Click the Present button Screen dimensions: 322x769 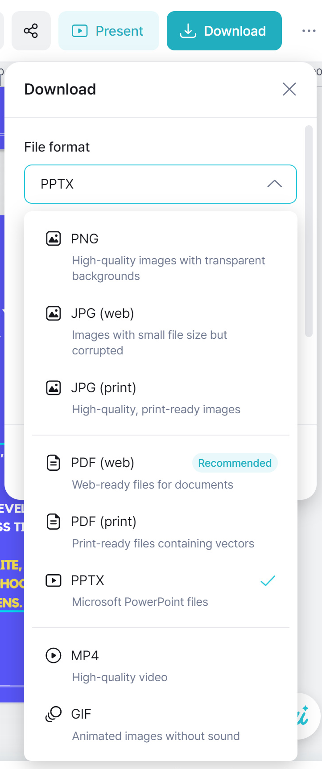(108, 31)
